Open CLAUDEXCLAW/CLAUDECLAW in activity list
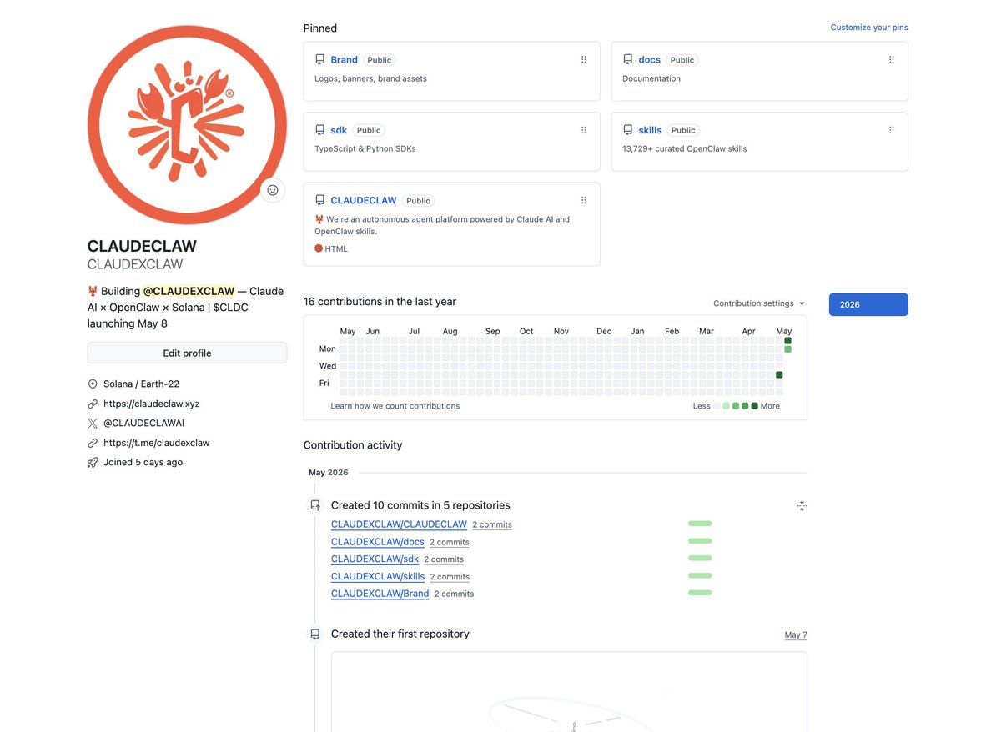The height and width of the screenshot is (732, 1001). (399, 524)
